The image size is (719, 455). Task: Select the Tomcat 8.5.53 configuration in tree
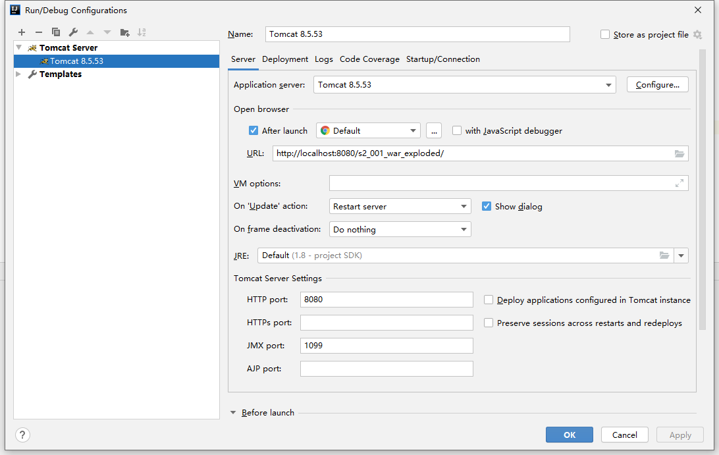pyautogui.click(x=117, y=61)
